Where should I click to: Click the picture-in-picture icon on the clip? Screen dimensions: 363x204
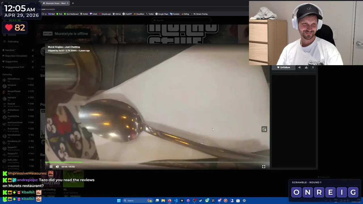pos(264,129)
